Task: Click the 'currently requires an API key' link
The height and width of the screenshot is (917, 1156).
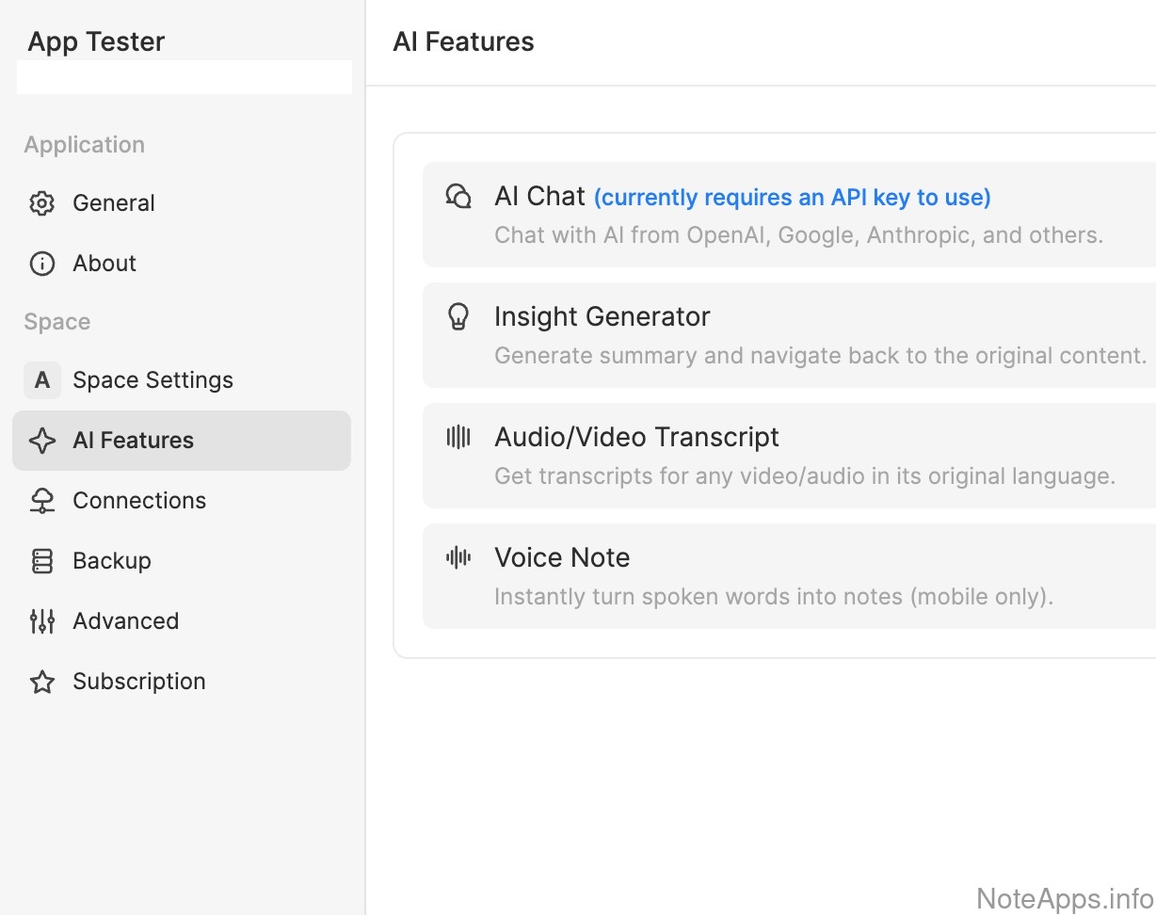Action: [x=792, y=198]
